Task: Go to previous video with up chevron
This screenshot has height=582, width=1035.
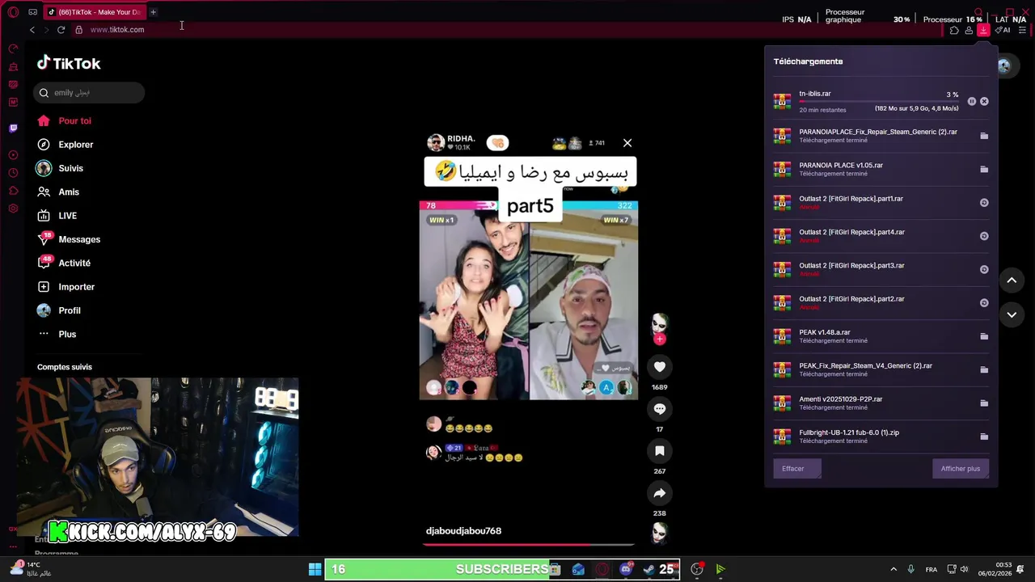Action: (1012, 280)
